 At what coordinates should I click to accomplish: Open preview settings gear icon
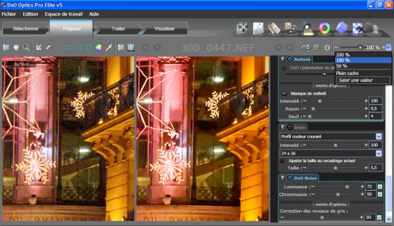point(305,47)
